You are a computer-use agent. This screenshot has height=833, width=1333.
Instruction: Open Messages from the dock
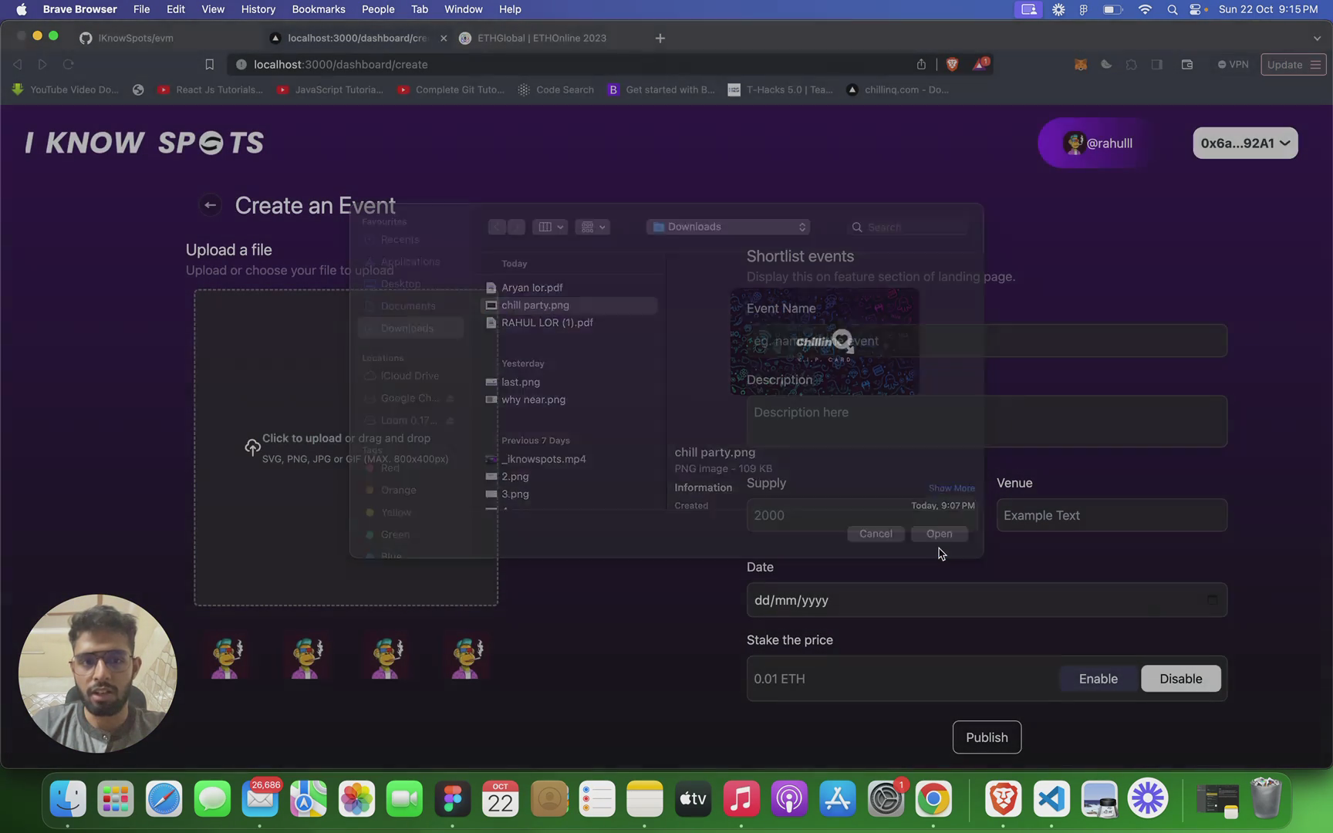coord(212,799)
